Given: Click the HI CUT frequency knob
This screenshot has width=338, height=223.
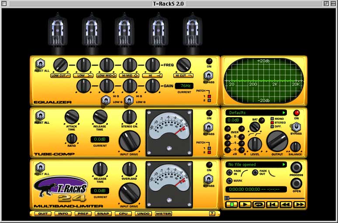Looking at the screenshot, I should [x=184, y=65].
